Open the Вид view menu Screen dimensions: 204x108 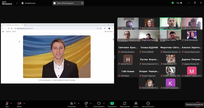click(x=179, y=3)
